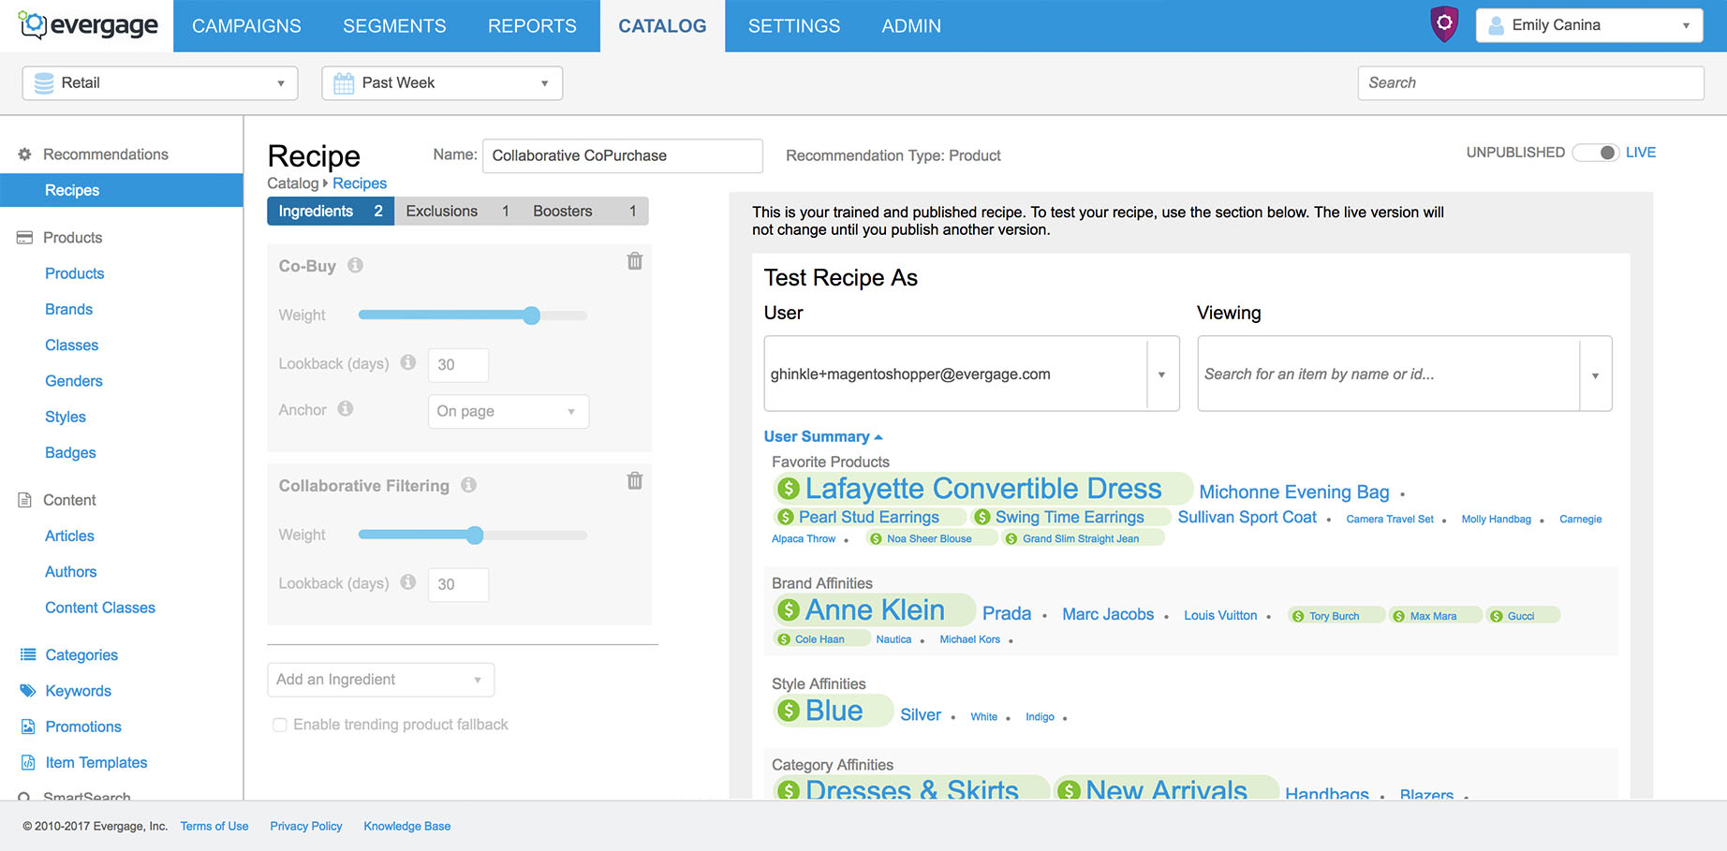
Task: Click the Products section card icon
Action: coord(25,238)
